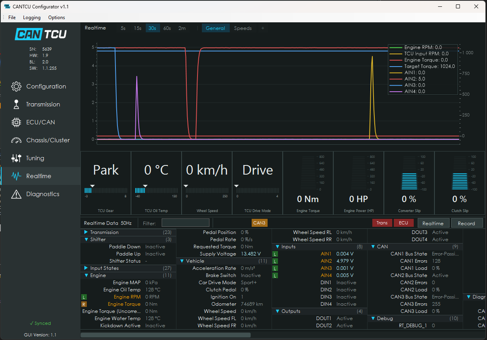Image resolution: width=487 pixels, height=340 pixels.
Task: Select the 60s time range
Action: pos(167,28)
